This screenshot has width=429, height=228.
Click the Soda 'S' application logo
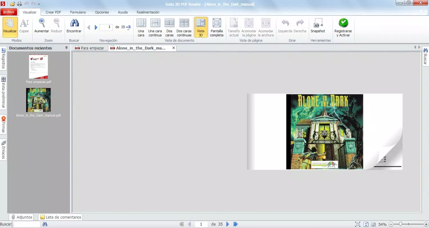tap(3, 4)
